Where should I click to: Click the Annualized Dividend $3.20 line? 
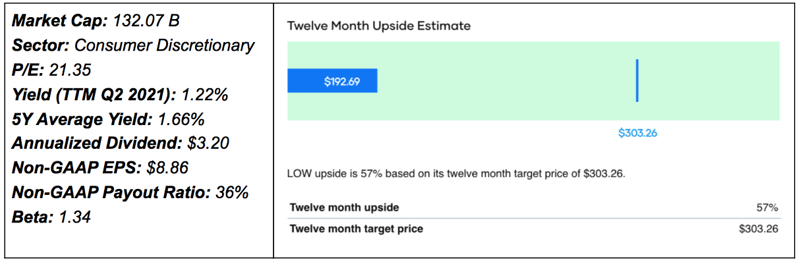click(121, 143)
